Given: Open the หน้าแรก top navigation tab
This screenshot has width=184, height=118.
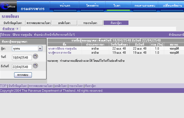Looking at the screenshot, I should click(x=65, y=6).
